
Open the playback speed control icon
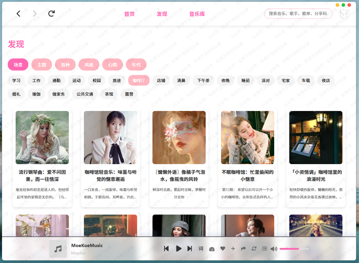[x=212, y=249]
